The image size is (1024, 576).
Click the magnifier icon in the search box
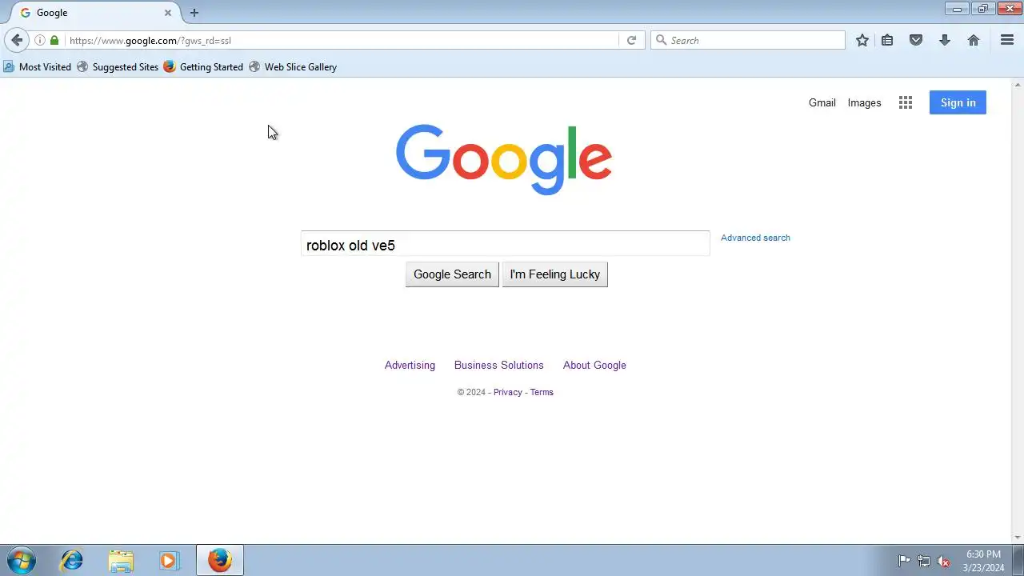(x=662, y=40)
